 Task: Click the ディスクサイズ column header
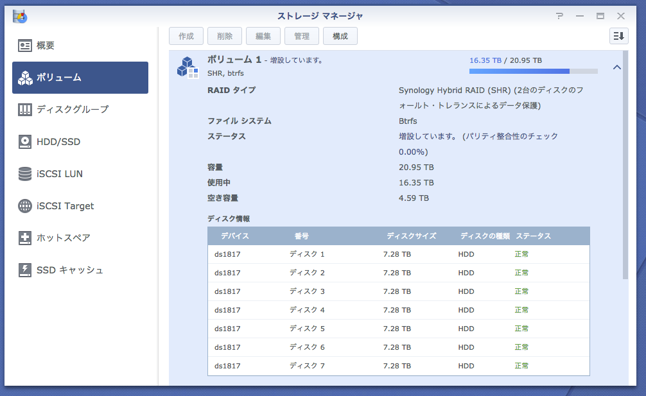point(411,236)
